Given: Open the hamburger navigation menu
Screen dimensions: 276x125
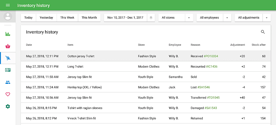Looking at the screenshot, I should (x=8, y=5).
